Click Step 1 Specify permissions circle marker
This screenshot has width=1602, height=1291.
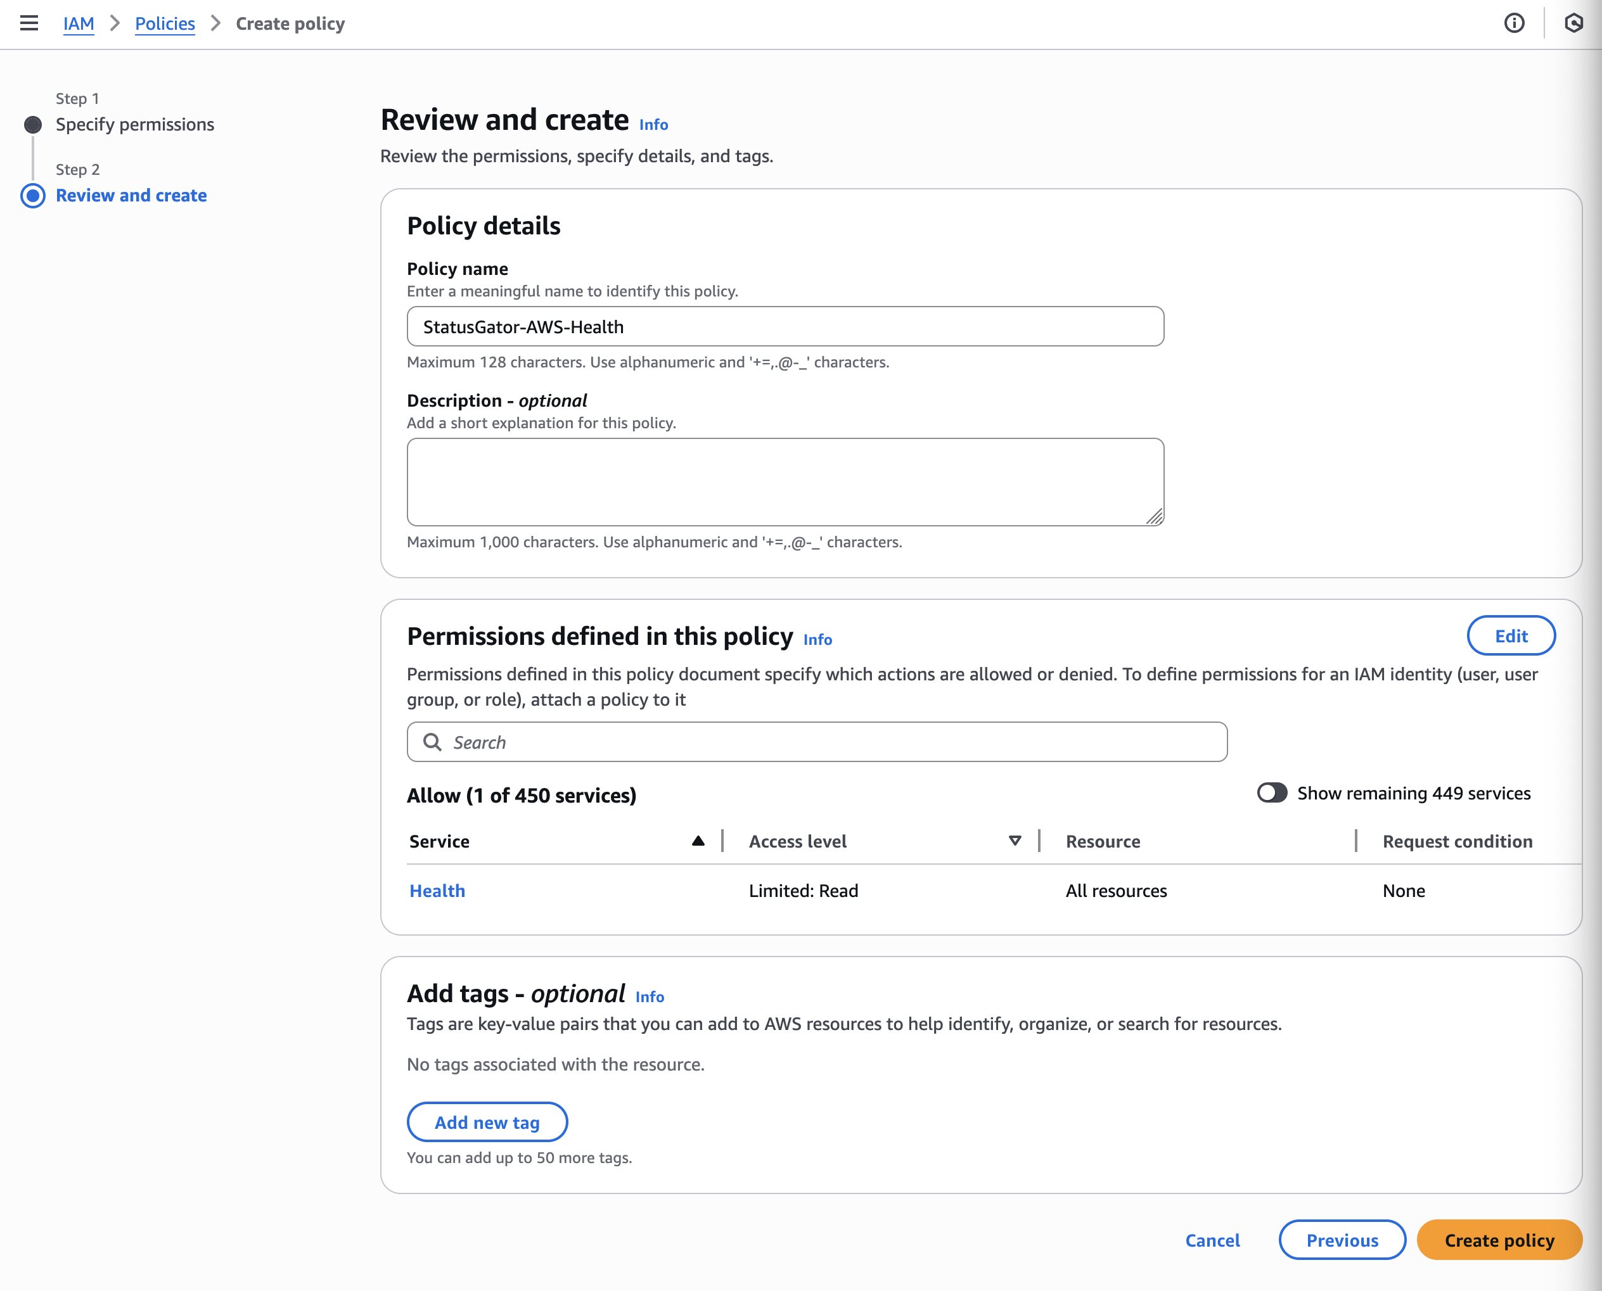coord(33,124)
